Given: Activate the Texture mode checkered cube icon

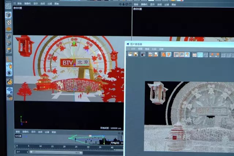Looking at the screenshot, I should (x=9, y=22).
